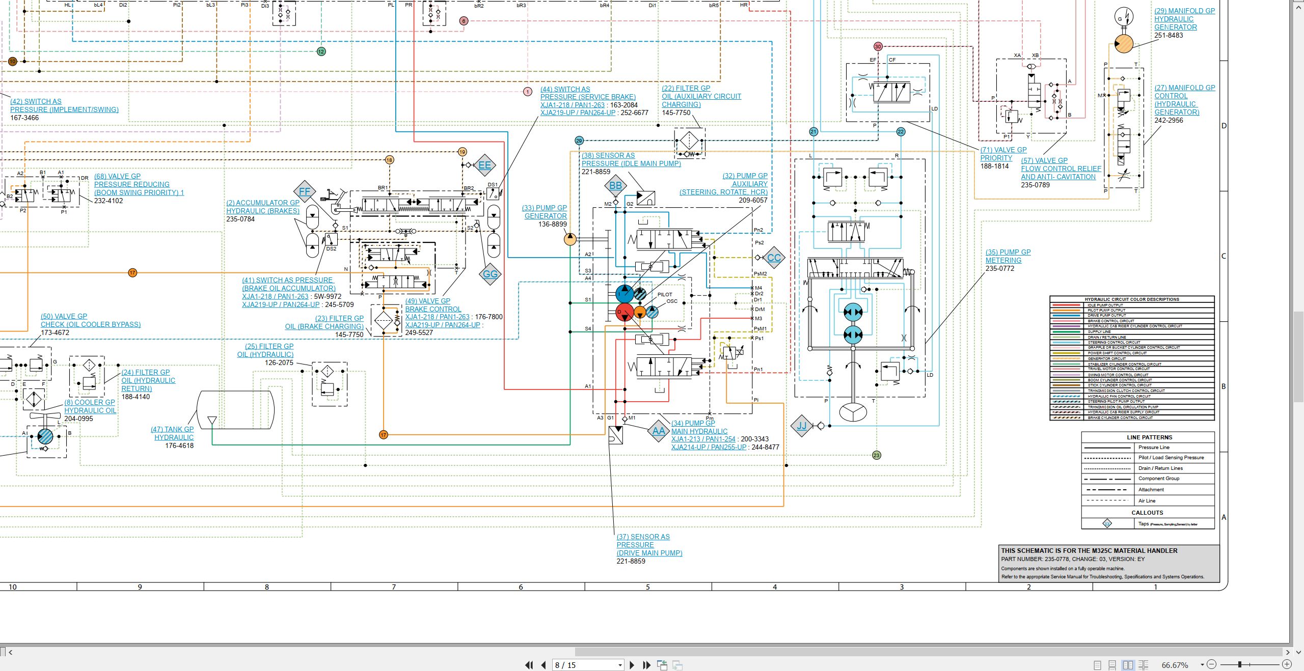Select single page layout

[1097, 665]
